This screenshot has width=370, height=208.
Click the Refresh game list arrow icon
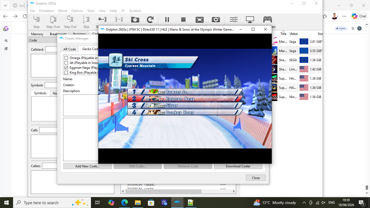(150, 19)
